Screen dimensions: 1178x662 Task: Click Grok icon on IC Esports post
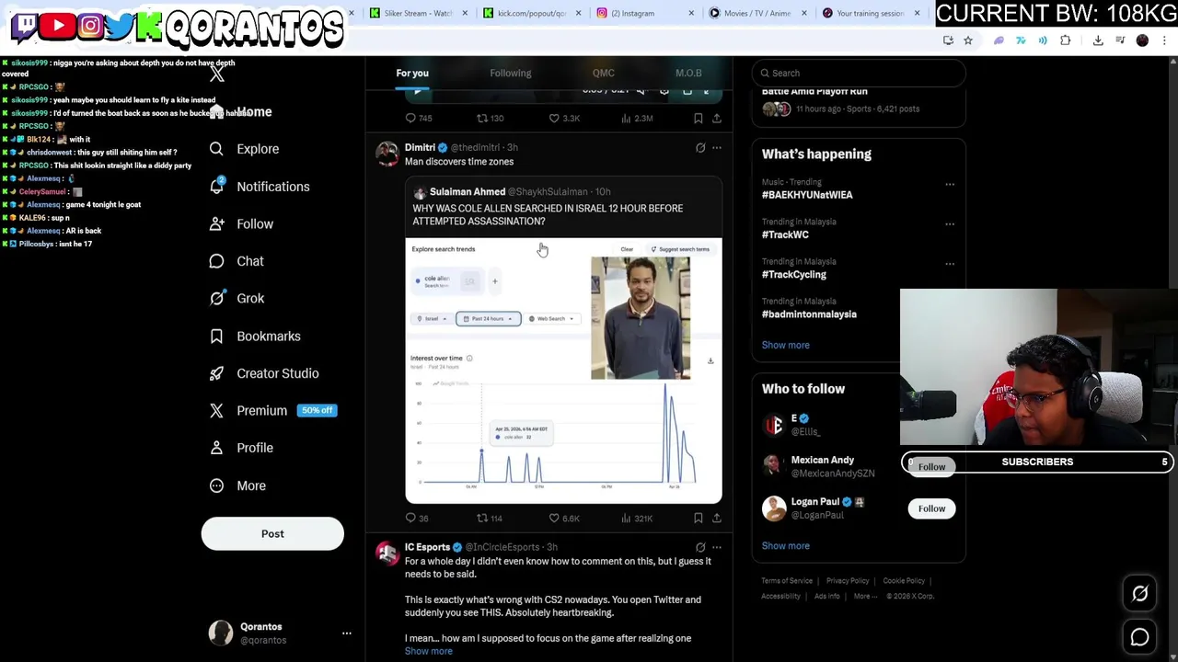(x=700, y=547)
